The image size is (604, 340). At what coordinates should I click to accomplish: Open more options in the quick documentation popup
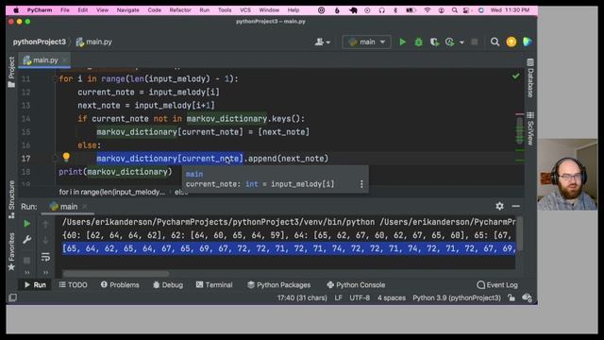pyautogui.click(x=361, y=184)
